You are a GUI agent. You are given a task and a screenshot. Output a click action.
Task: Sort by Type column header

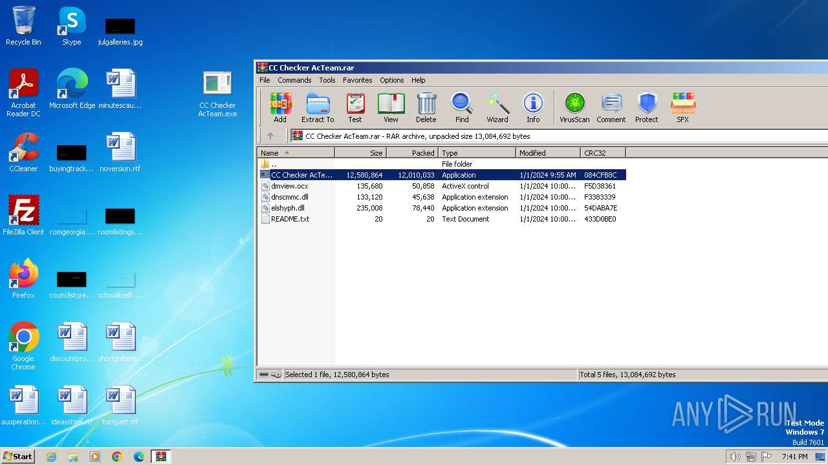tap(477, 153)
